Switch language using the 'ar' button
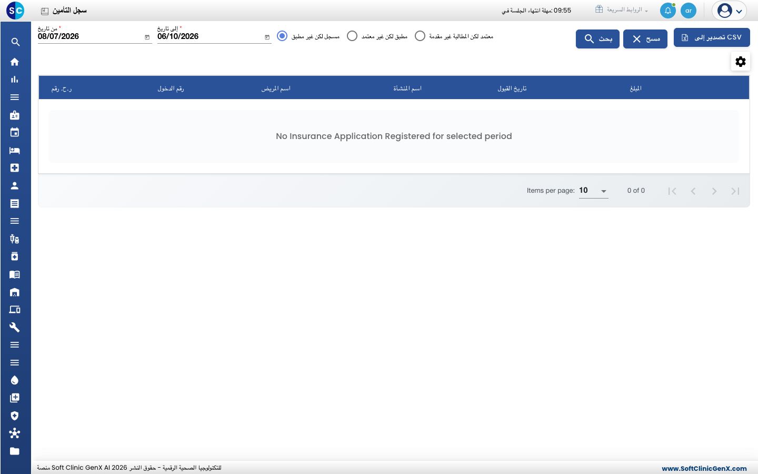This screenshot has width=758, height=474. 689,11
